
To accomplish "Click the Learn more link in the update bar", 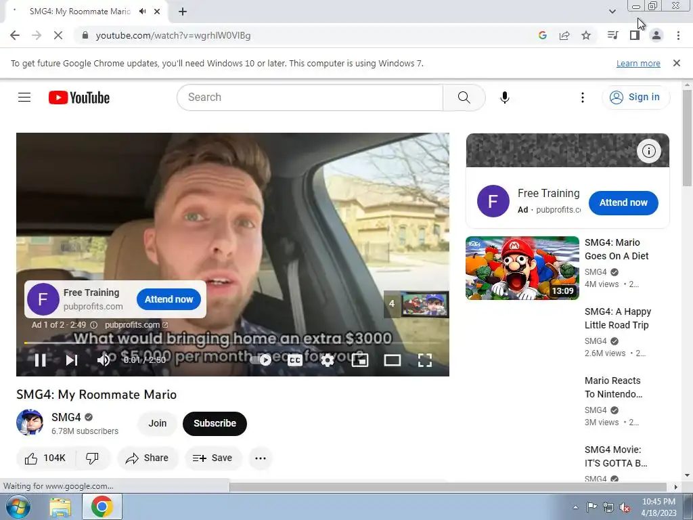I will click(x=638, y=63).
